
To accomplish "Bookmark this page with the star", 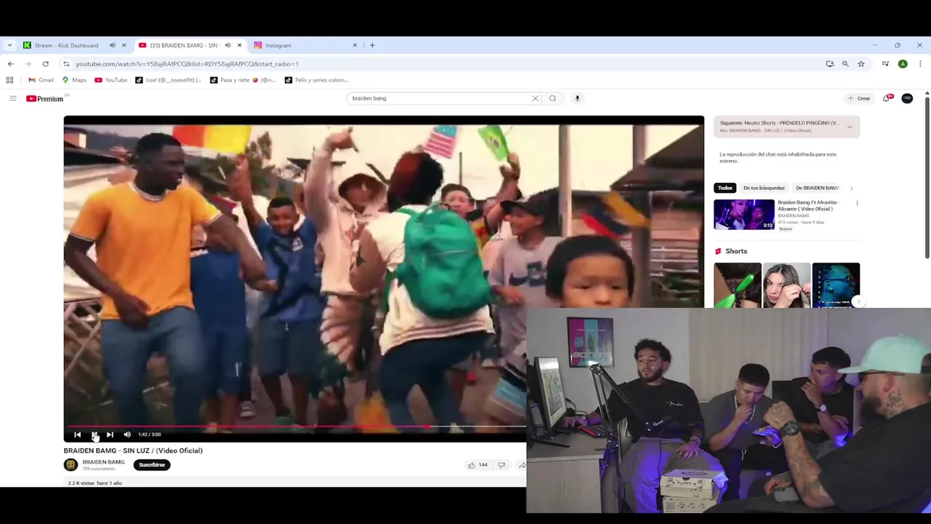I will click(861, 64).
